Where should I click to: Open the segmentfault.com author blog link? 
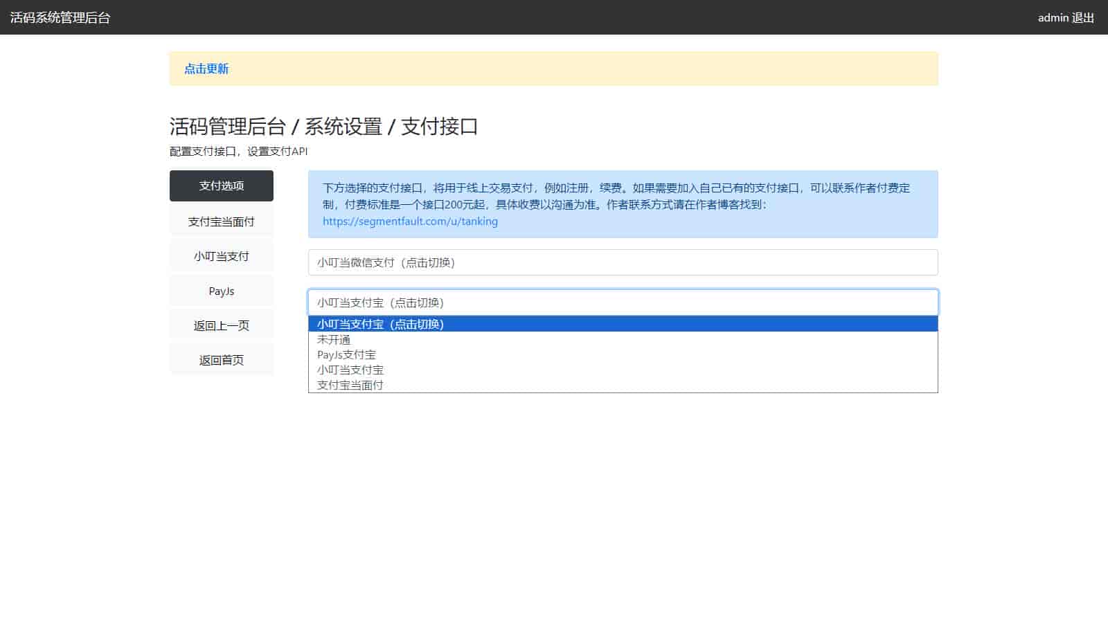click(x=410, y=222)
